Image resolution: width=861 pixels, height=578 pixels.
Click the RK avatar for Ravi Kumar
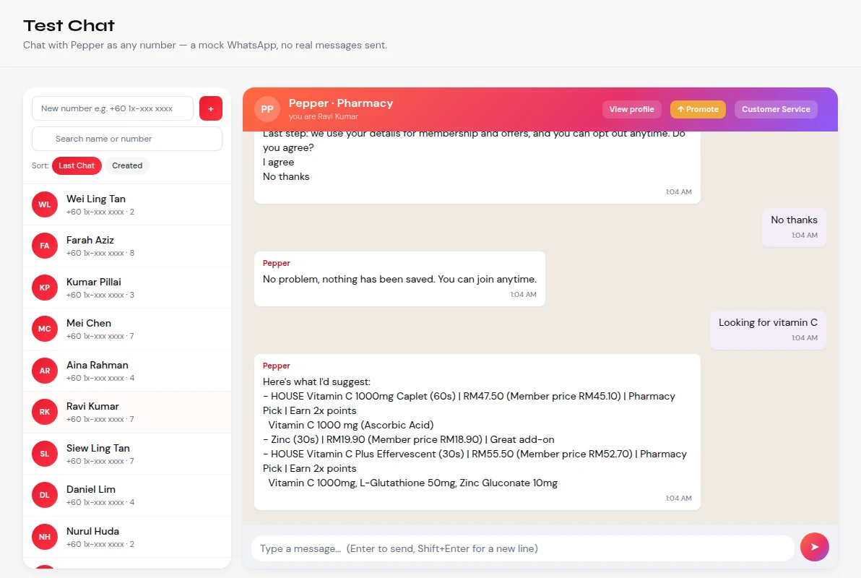coord(45,412)
